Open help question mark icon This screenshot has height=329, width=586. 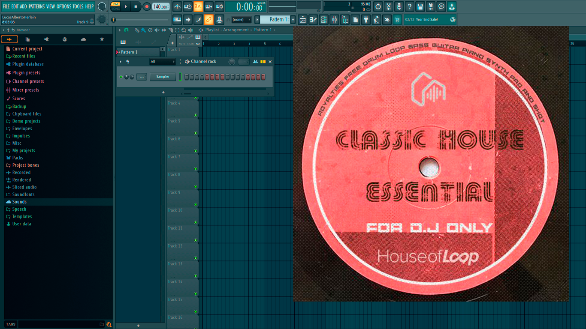tap(410, 6)
